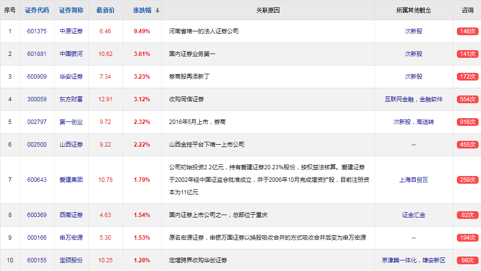Open stock 申万宏源

coord(71,238)
